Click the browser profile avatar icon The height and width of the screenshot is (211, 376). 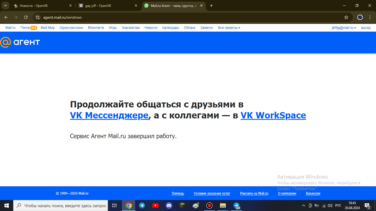[x=360, y=17]
